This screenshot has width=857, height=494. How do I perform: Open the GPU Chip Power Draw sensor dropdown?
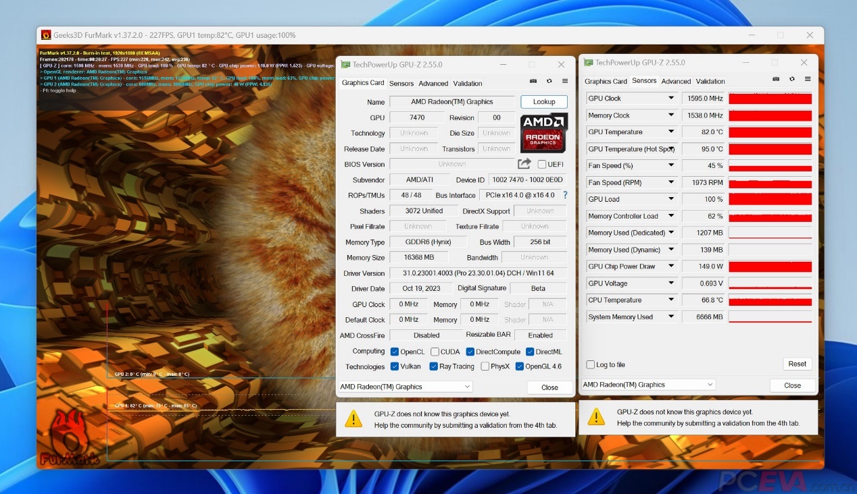coord(671,267)
